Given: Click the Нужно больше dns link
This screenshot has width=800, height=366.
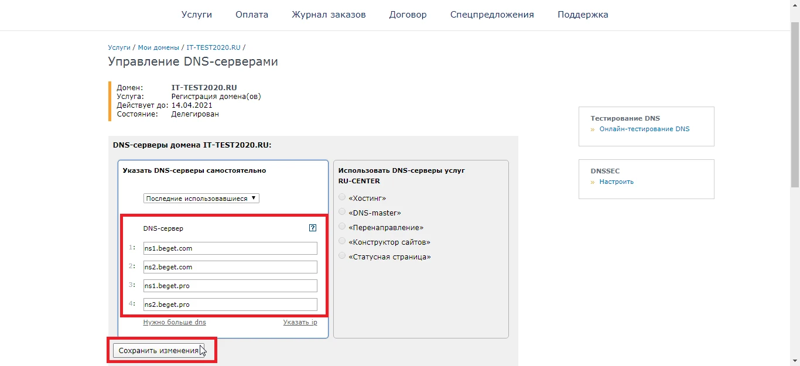Looking at the screenshot, I should tap(174, 321).
